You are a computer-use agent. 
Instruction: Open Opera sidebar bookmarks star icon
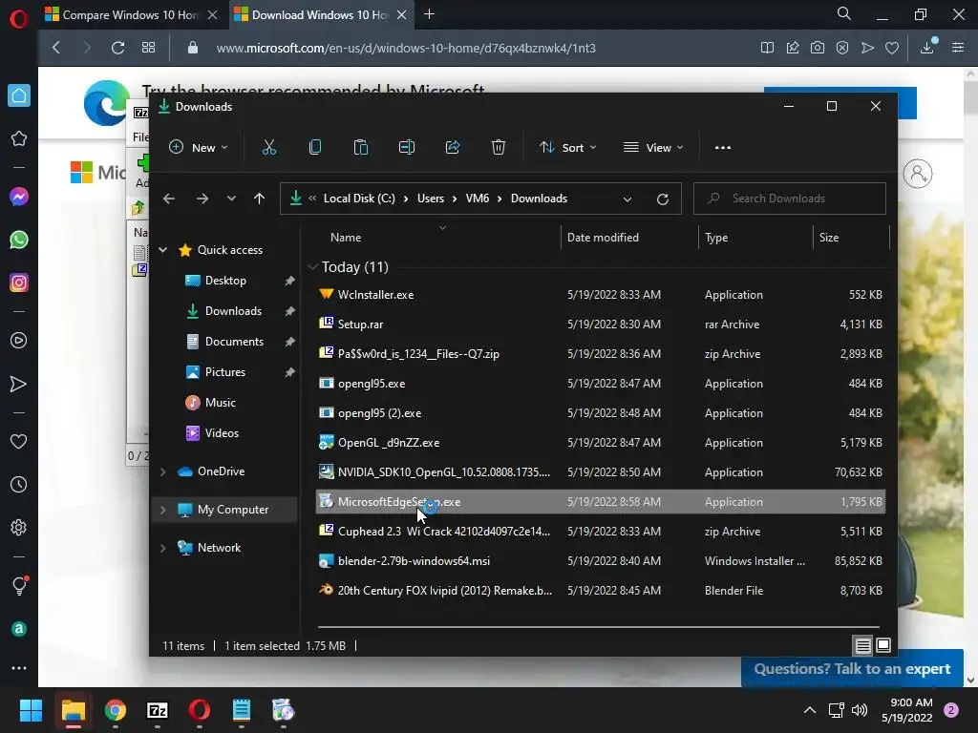(x=19, y=138)
